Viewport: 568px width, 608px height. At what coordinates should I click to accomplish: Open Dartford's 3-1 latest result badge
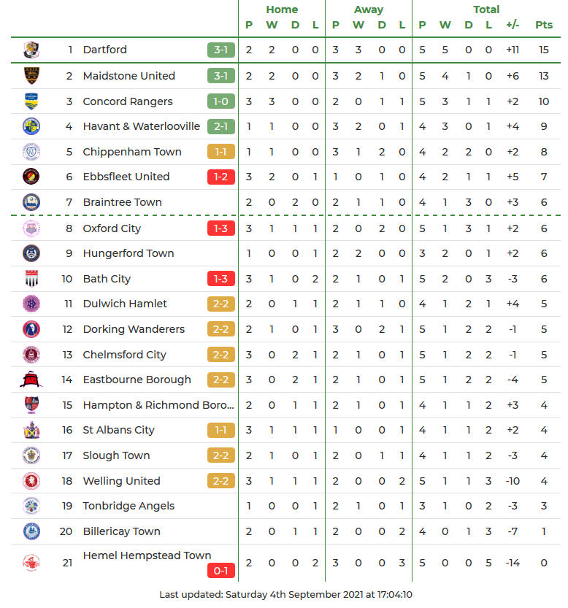coord(221,50)
